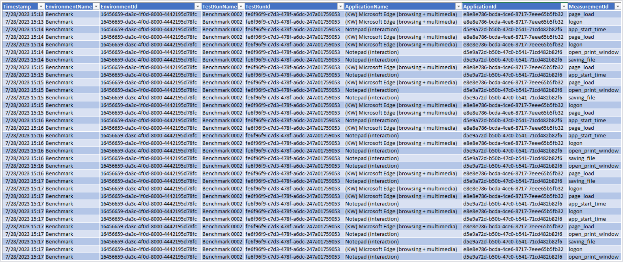Click the ApplicationName column header label
Viewport: 623px width, 262px height.
click(367, 6)
